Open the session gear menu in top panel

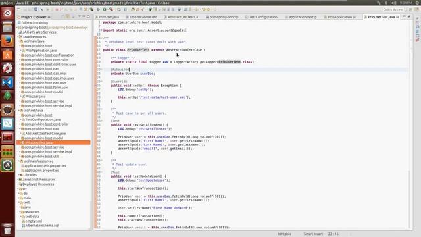[x=417, y=3]
